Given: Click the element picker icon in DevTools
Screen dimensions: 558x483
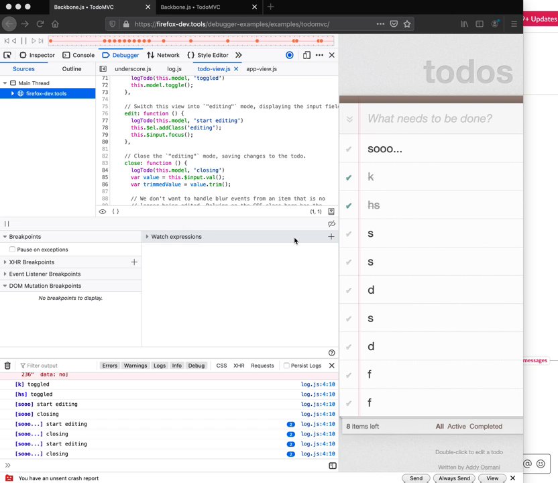Looking at the screenshot, I should (7, 55).
